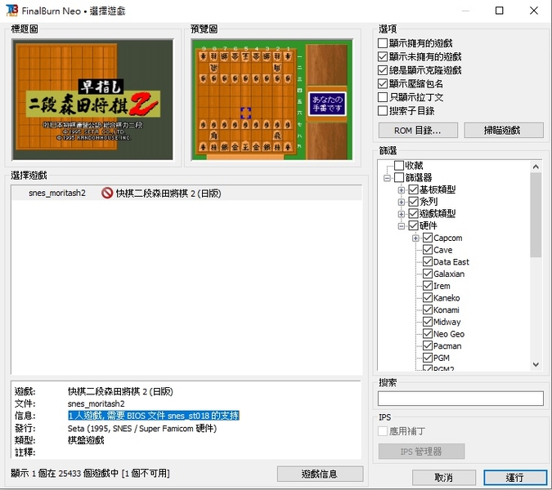Image resolution: width=552 pixels, height=490 pixels.
Task: Expand the 遊戲類型 tree node
Action: coord(401,214)
